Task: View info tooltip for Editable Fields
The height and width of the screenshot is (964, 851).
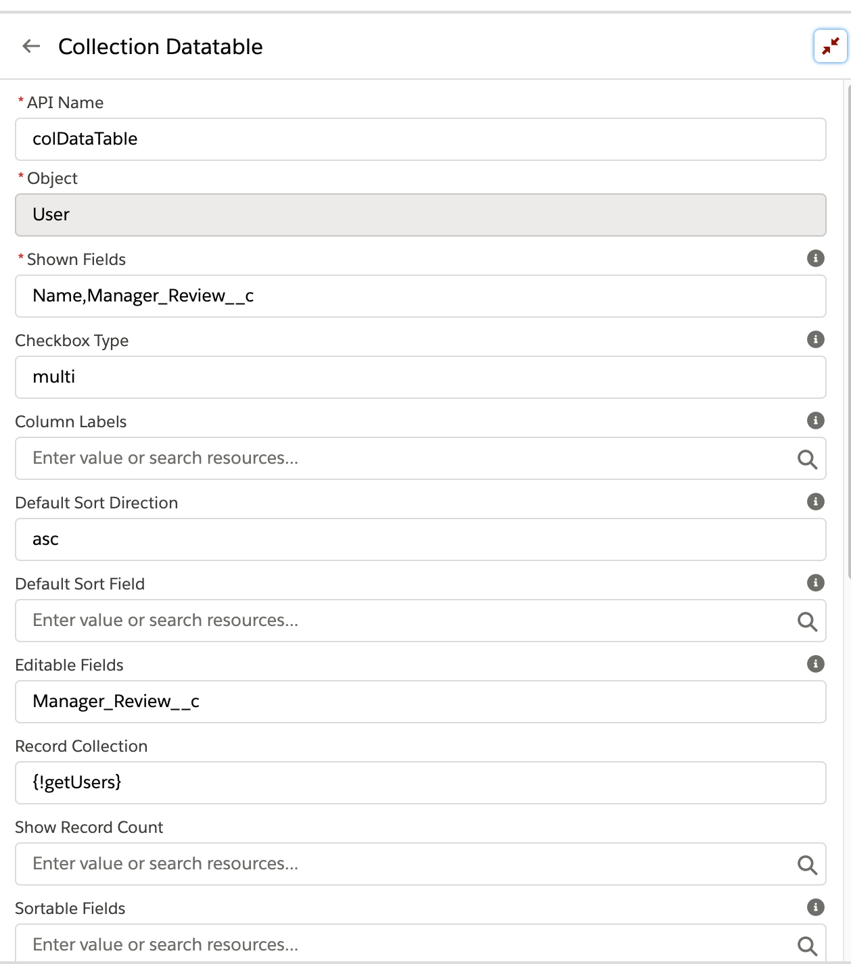Action: tap(816, 664)
